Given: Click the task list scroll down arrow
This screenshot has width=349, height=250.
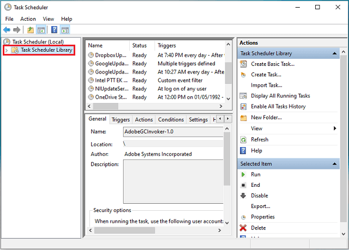Looking at the screenshot, I should click(x=228, y=99).
